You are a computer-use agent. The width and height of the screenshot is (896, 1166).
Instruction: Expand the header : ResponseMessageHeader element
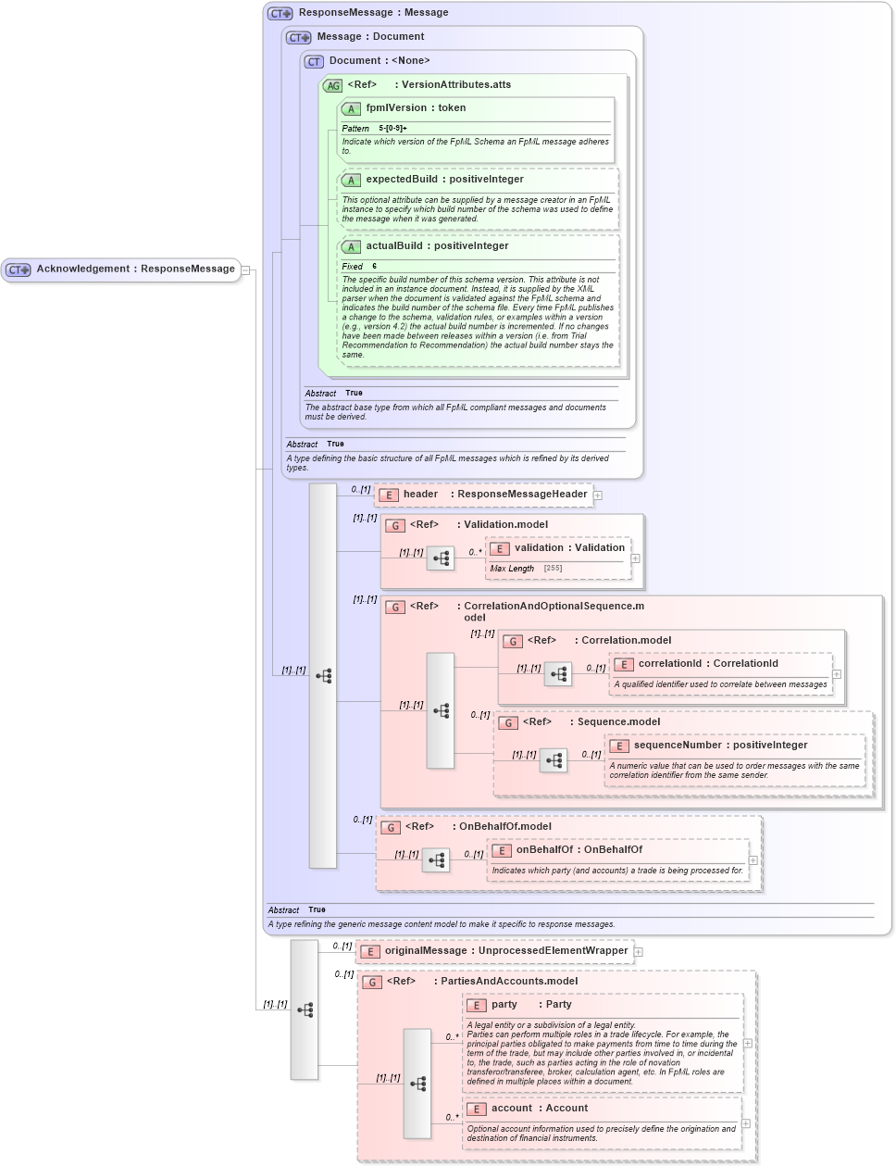(598, 495)
